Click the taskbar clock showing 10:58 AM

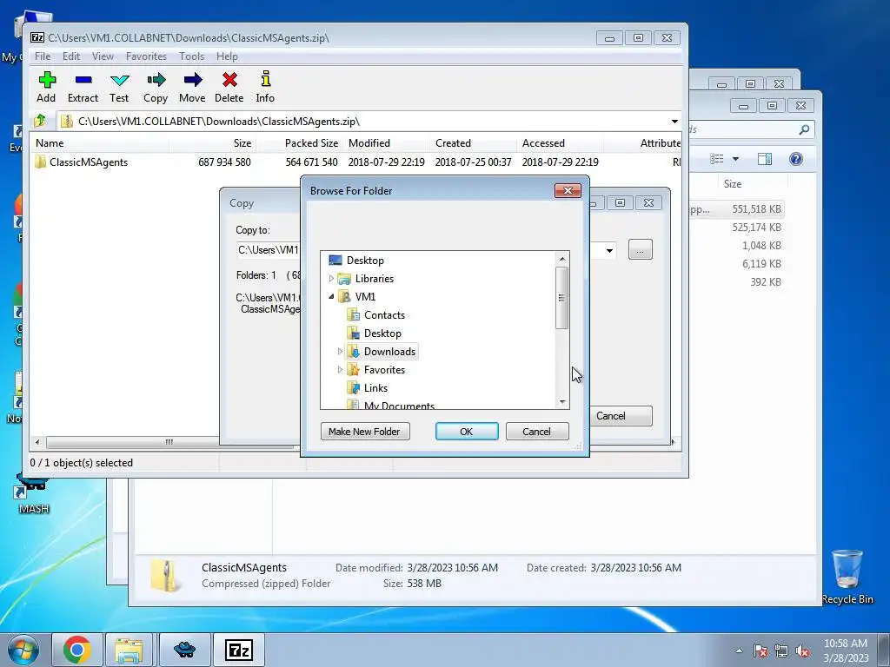846,650
